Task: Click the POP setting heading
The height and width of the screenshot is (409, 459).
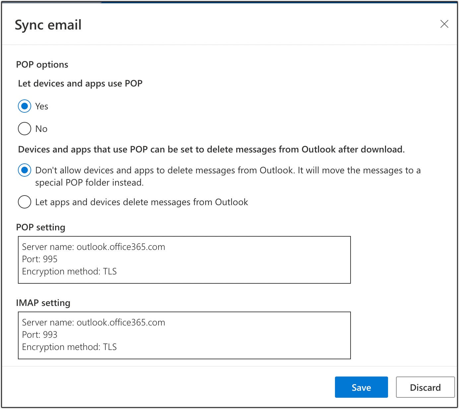Action: tap(41, 227)
